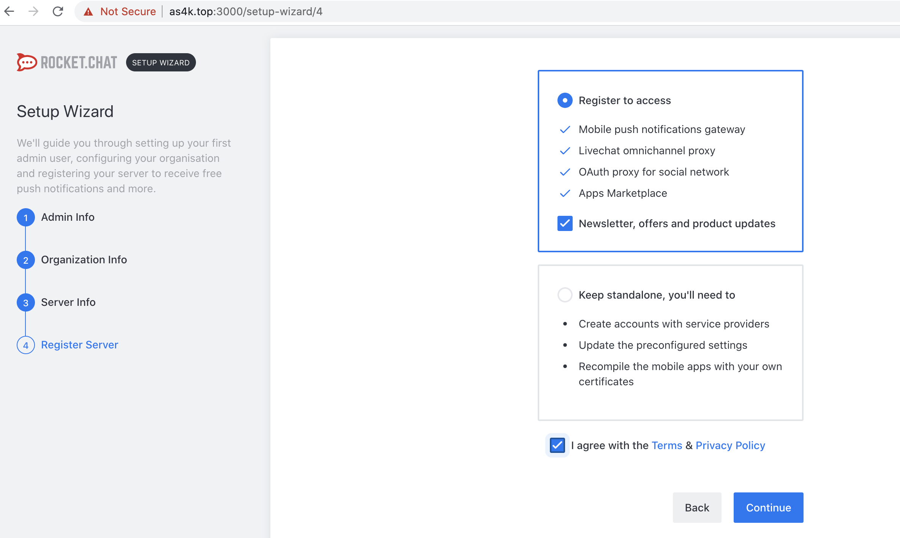The image size is (900, 538).
Task: Click 'Create accounts with service providers' text
Action: point(674,324)
